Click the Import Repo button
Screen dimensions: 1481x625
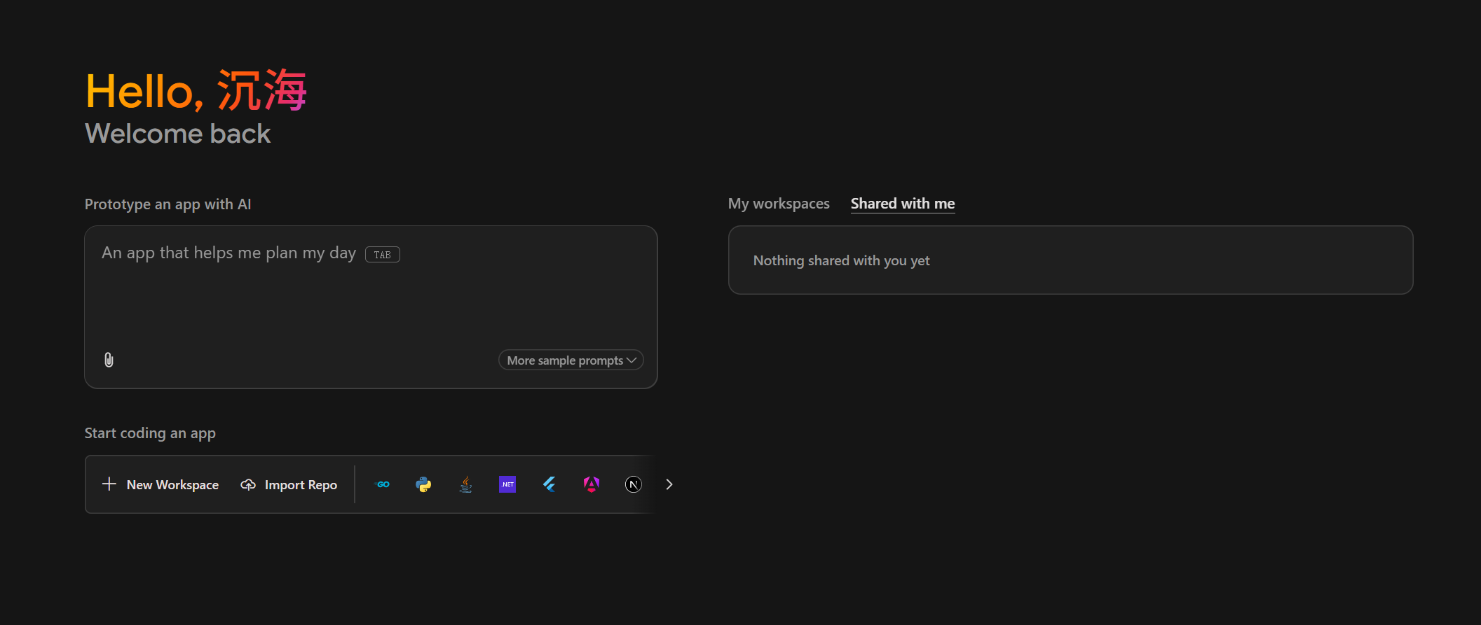(289, 484)
